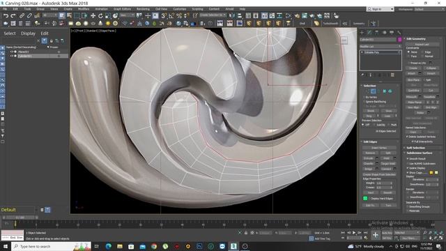The image size is (446, 251).
Task: Enable the By Vertex checkbox
Action: point(364,97)
